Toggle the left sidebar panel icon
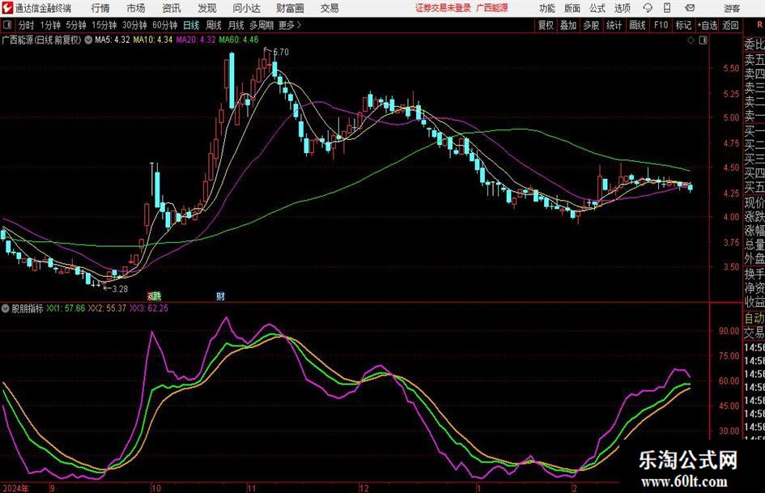 (7, 25)
